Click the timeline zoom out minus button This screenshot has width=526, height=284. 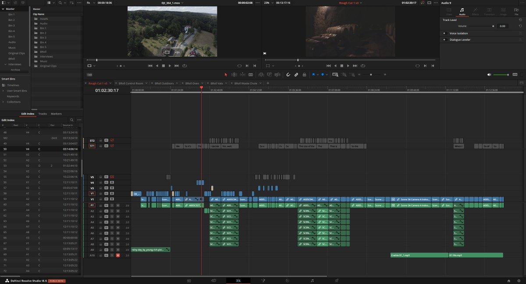[359, 74]
